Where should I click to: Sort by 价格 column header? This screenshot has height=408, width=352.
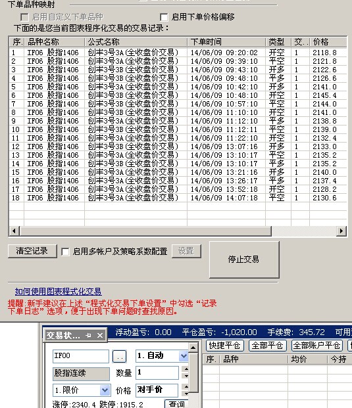coord(328,42)
